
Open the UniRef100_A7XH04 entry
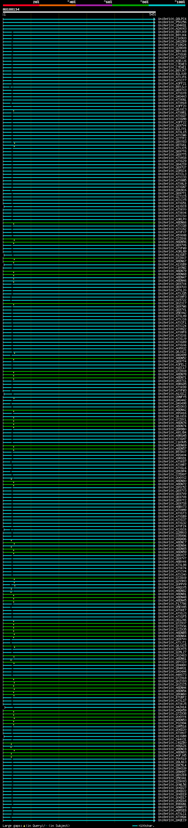coord(172,817)
